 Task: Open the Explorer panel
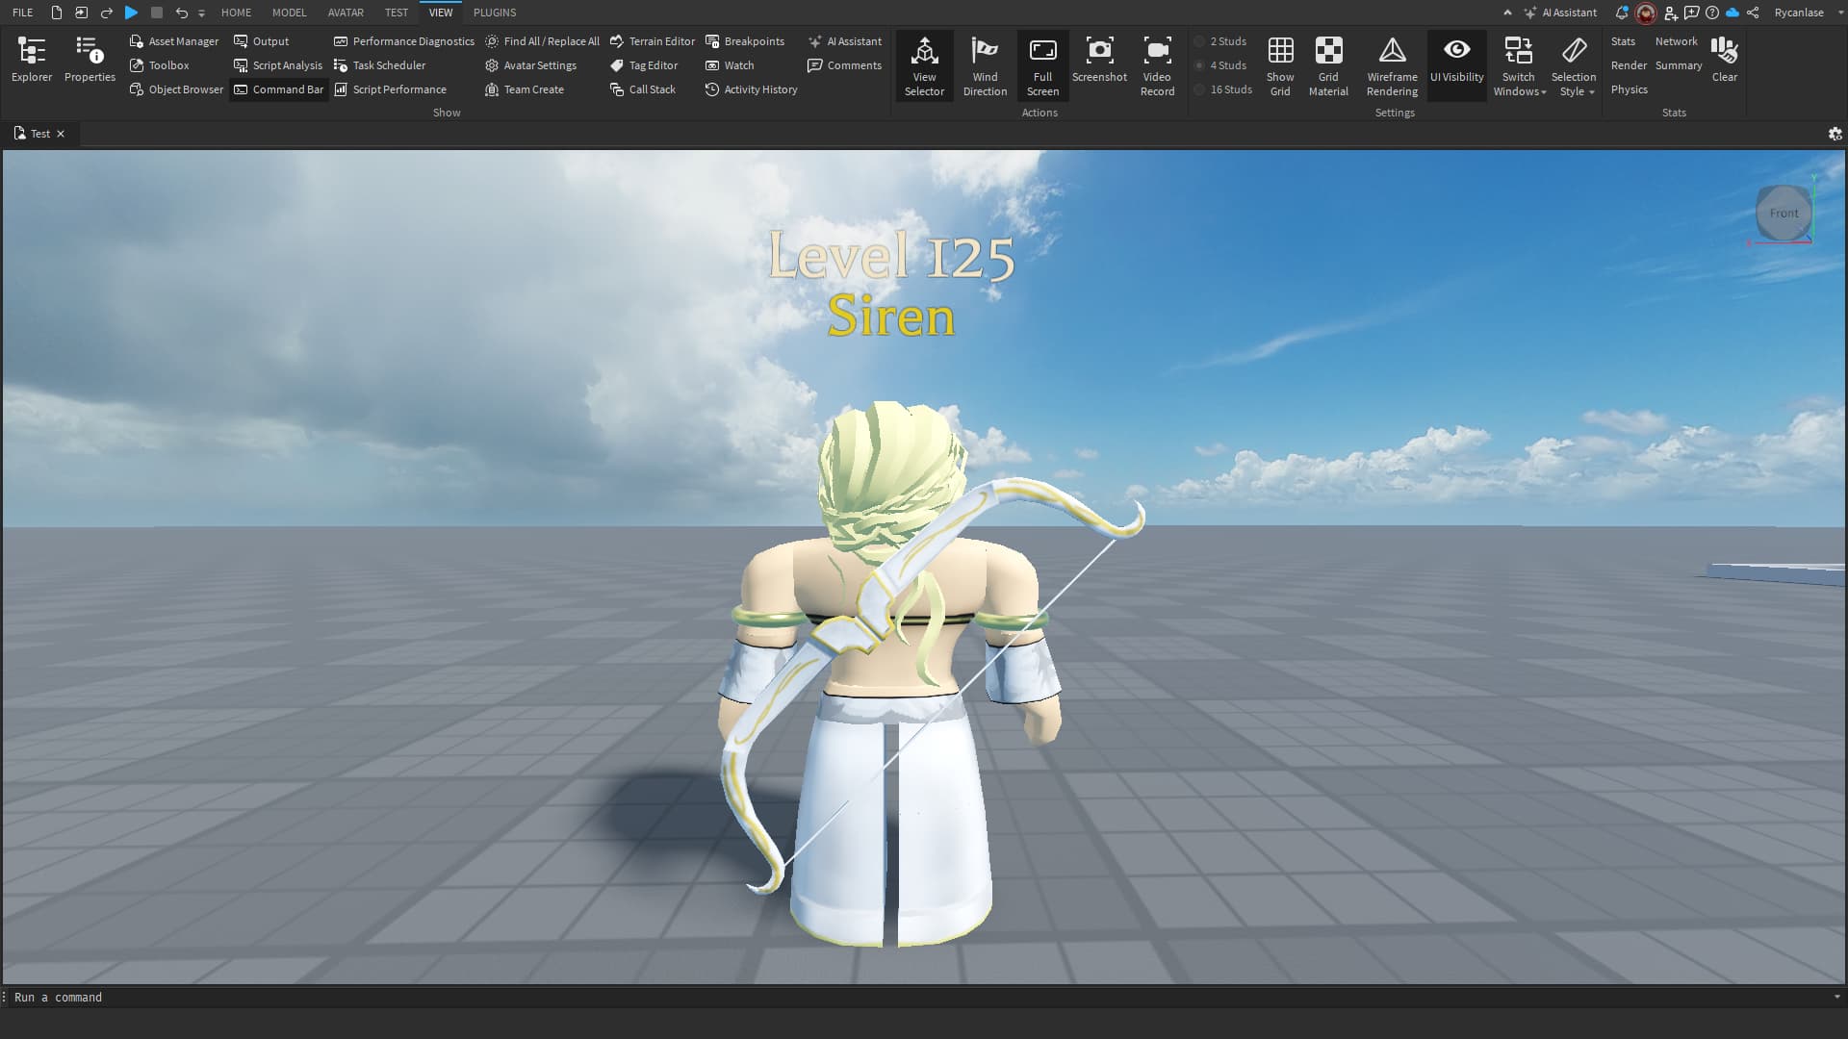point(32,59)
